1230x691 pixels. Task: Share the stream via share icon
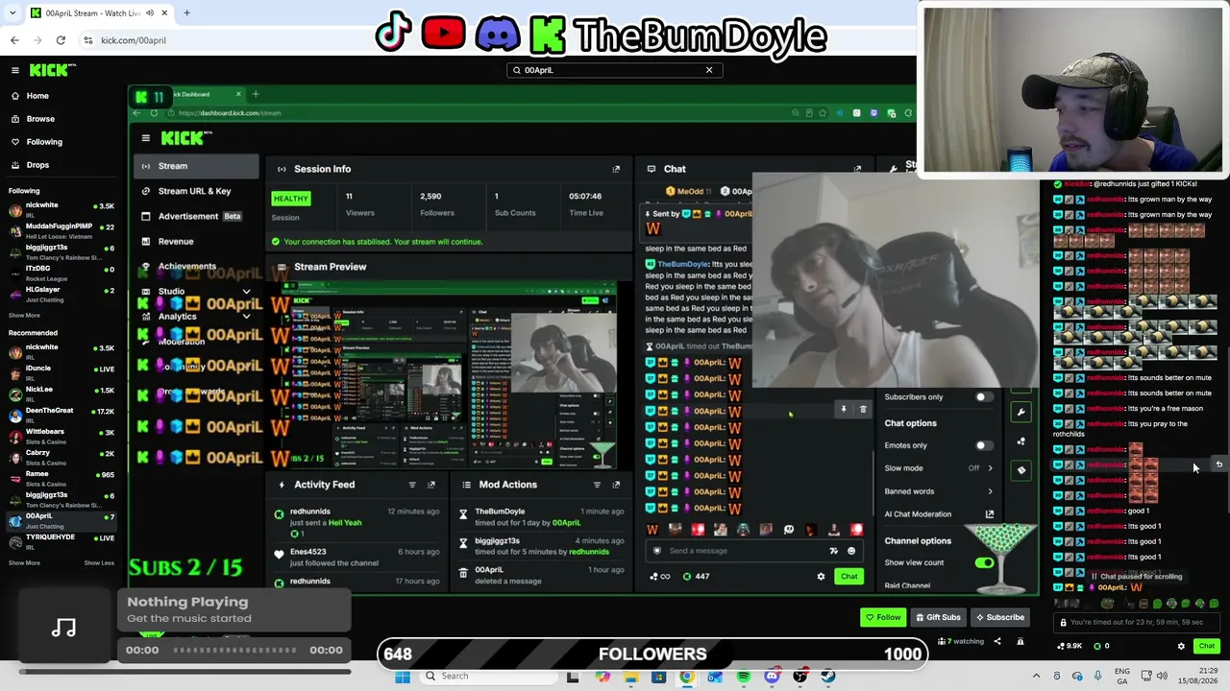coord(996,641)
